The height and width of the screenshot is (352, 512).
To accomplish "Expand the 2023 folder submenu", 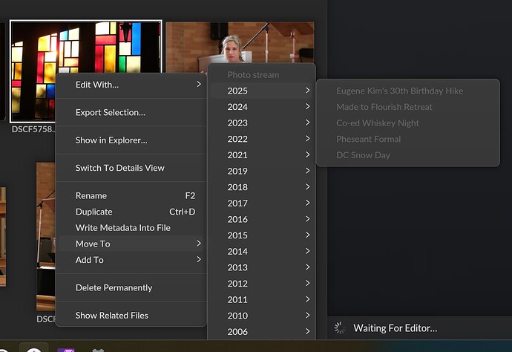I will (261, 123).
